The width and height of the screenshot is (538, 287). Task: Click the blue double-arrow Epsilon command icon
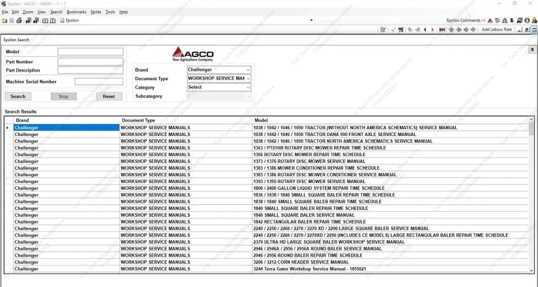[x=512, y=20]
